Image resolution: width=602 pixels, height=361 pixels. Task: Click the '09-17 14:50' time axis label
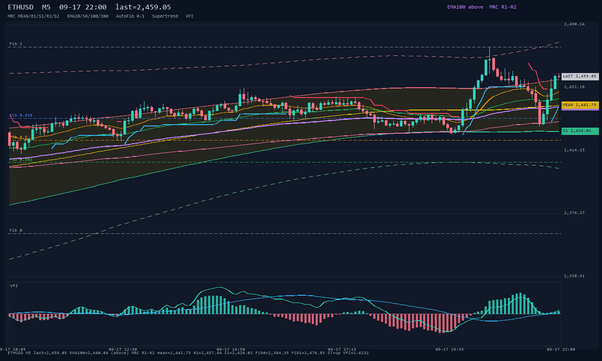tap(231, 349)
